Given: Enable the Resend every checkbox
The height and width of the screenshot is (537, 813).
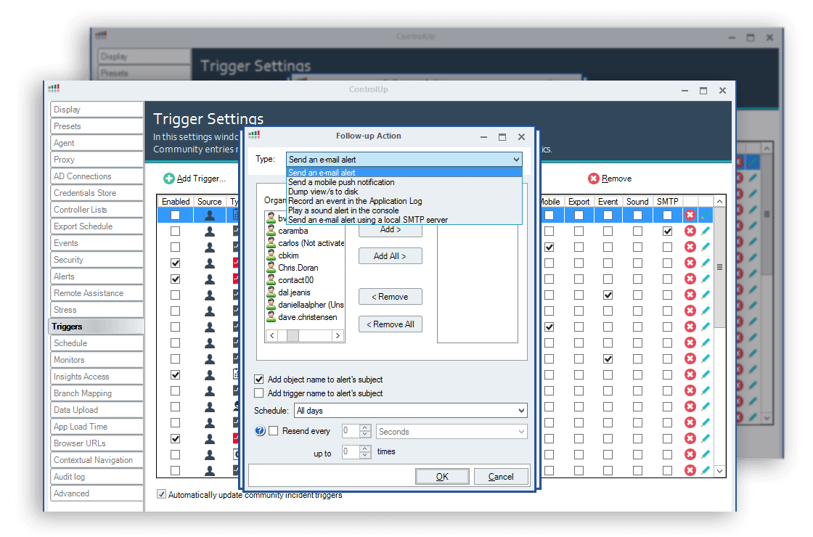Looking at the screenshot, I should (x=274, y=431).
